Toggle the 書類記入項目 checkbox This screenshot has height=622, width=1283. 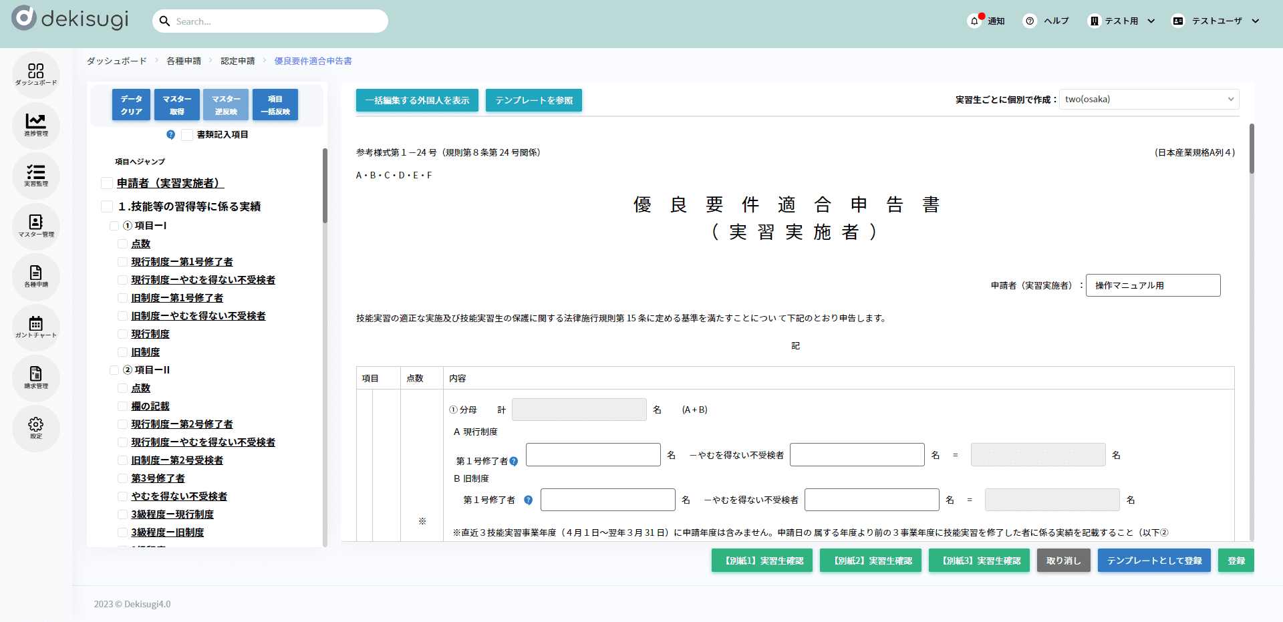[187, 135]
